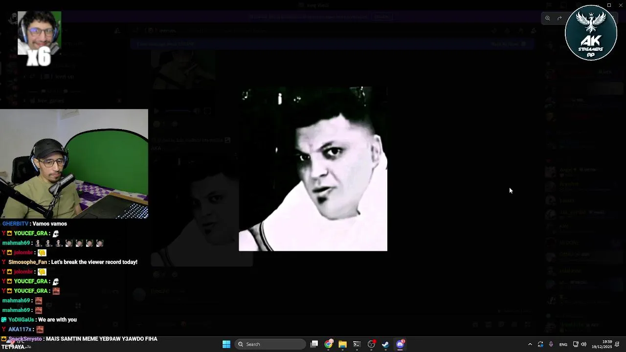The width and height of the screenshot is (626, 352).
Task: Select chat username AKA117x
Action: tap(20, 330)
